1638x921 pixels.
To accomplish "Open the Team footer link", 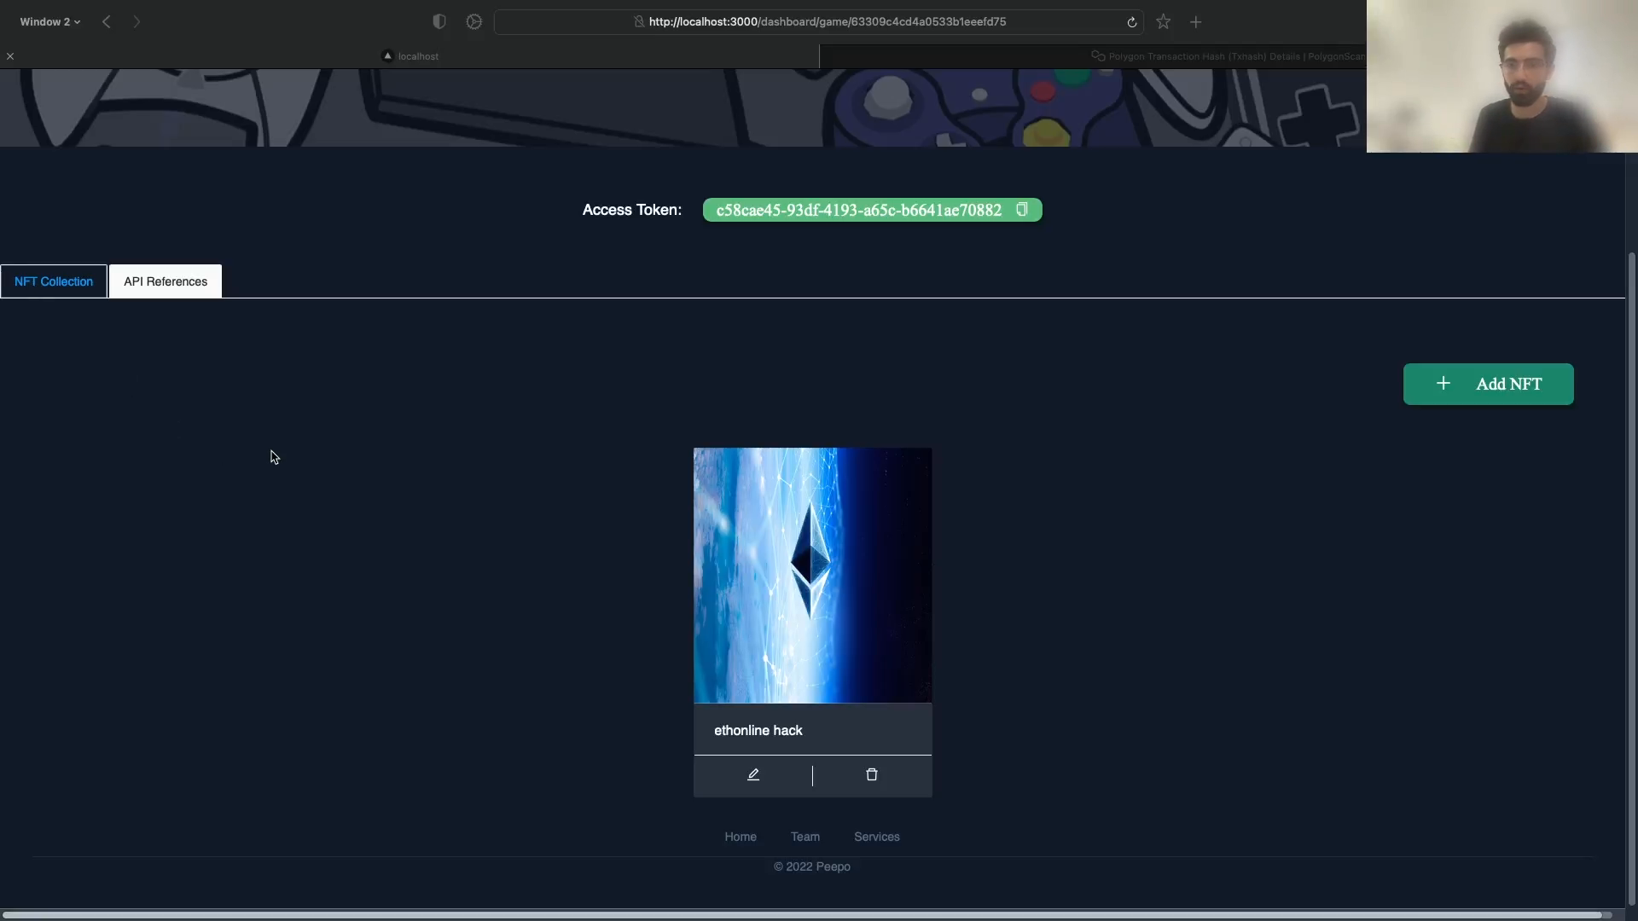I will point(805,837).
